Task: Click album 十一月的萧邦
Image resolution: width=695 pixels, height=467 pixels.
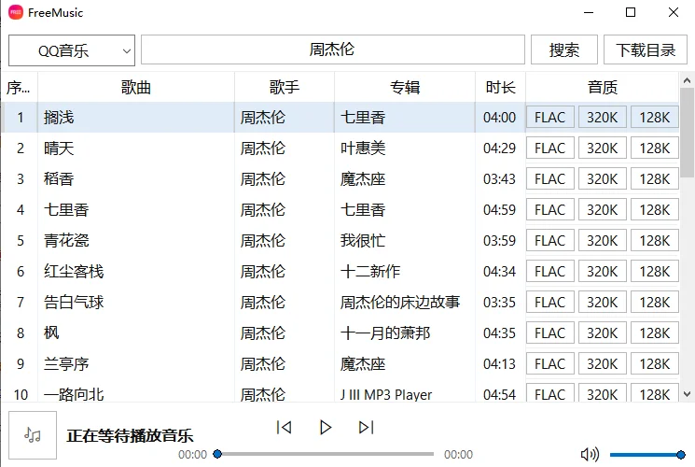Action: [x=385, y=333]
